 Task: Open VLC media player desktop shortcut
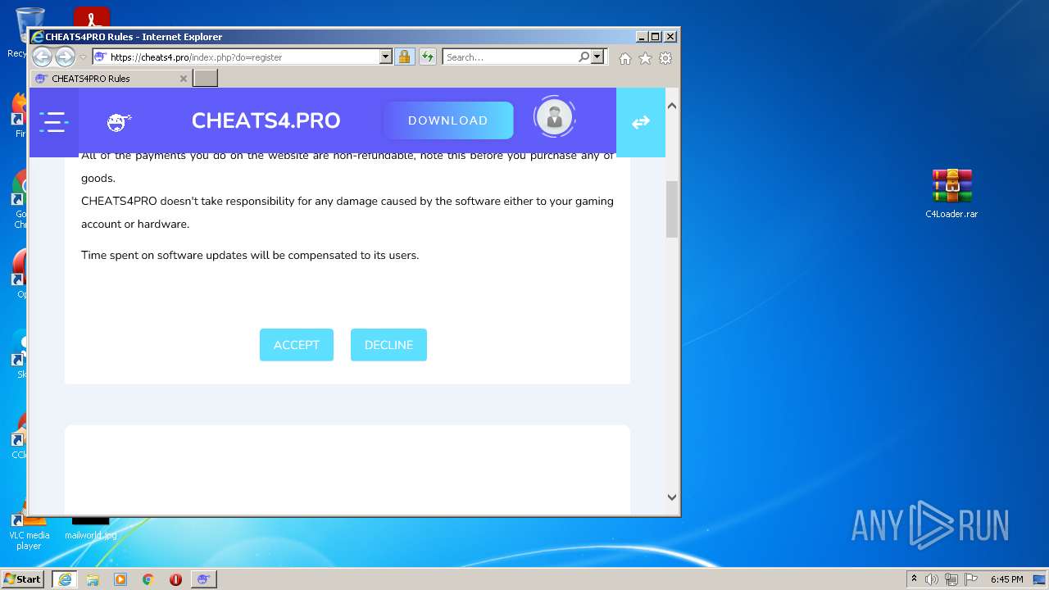pos(29,530)
